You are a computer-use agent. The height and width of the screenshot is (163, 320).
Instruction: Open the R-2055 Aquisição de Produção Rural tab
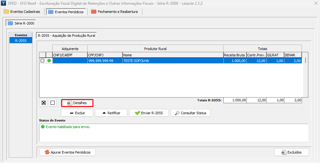point(66,36)
